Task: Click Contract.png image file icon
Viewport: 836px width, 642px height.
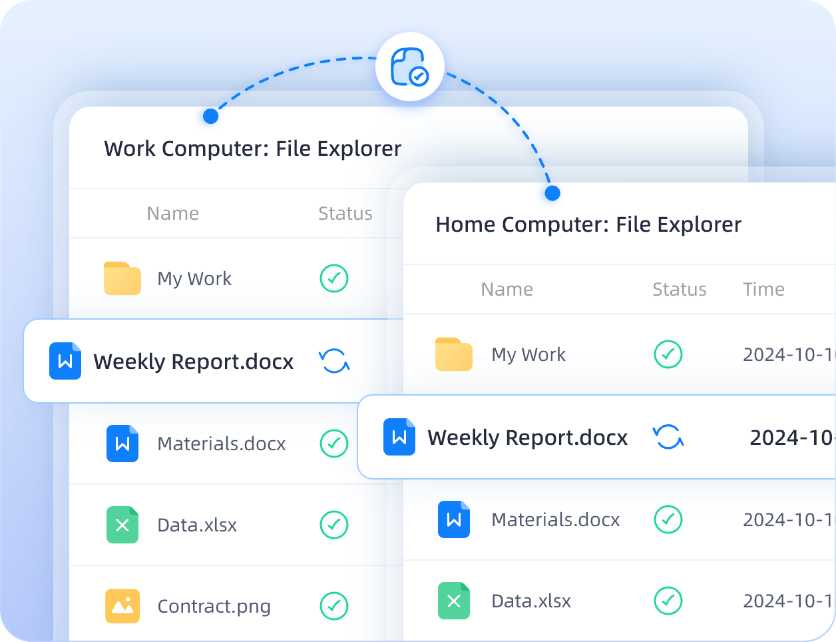Action: coord(122,606)
